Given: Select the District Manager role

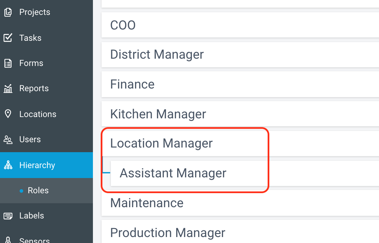Looking at the screenshot, I should point(240,55).
